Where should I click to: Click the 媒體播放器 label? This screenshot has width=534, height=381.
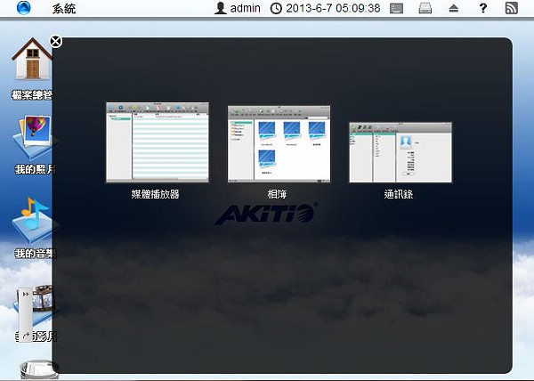click(155, 193)
